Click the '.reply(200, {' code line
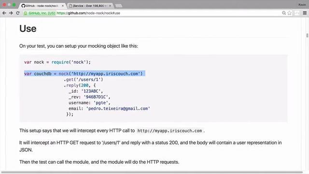The height and width of the screenshot is (174, 309). pos(79,85)
